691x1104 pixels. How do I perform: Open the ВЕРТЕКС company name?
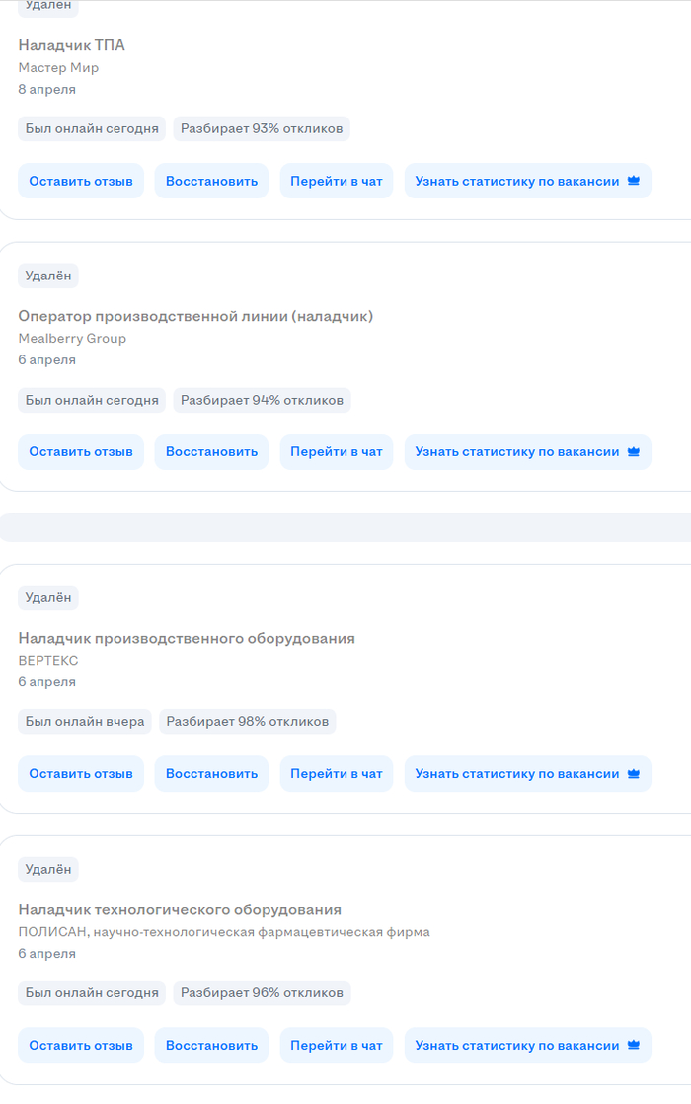[x=48, y=661]
